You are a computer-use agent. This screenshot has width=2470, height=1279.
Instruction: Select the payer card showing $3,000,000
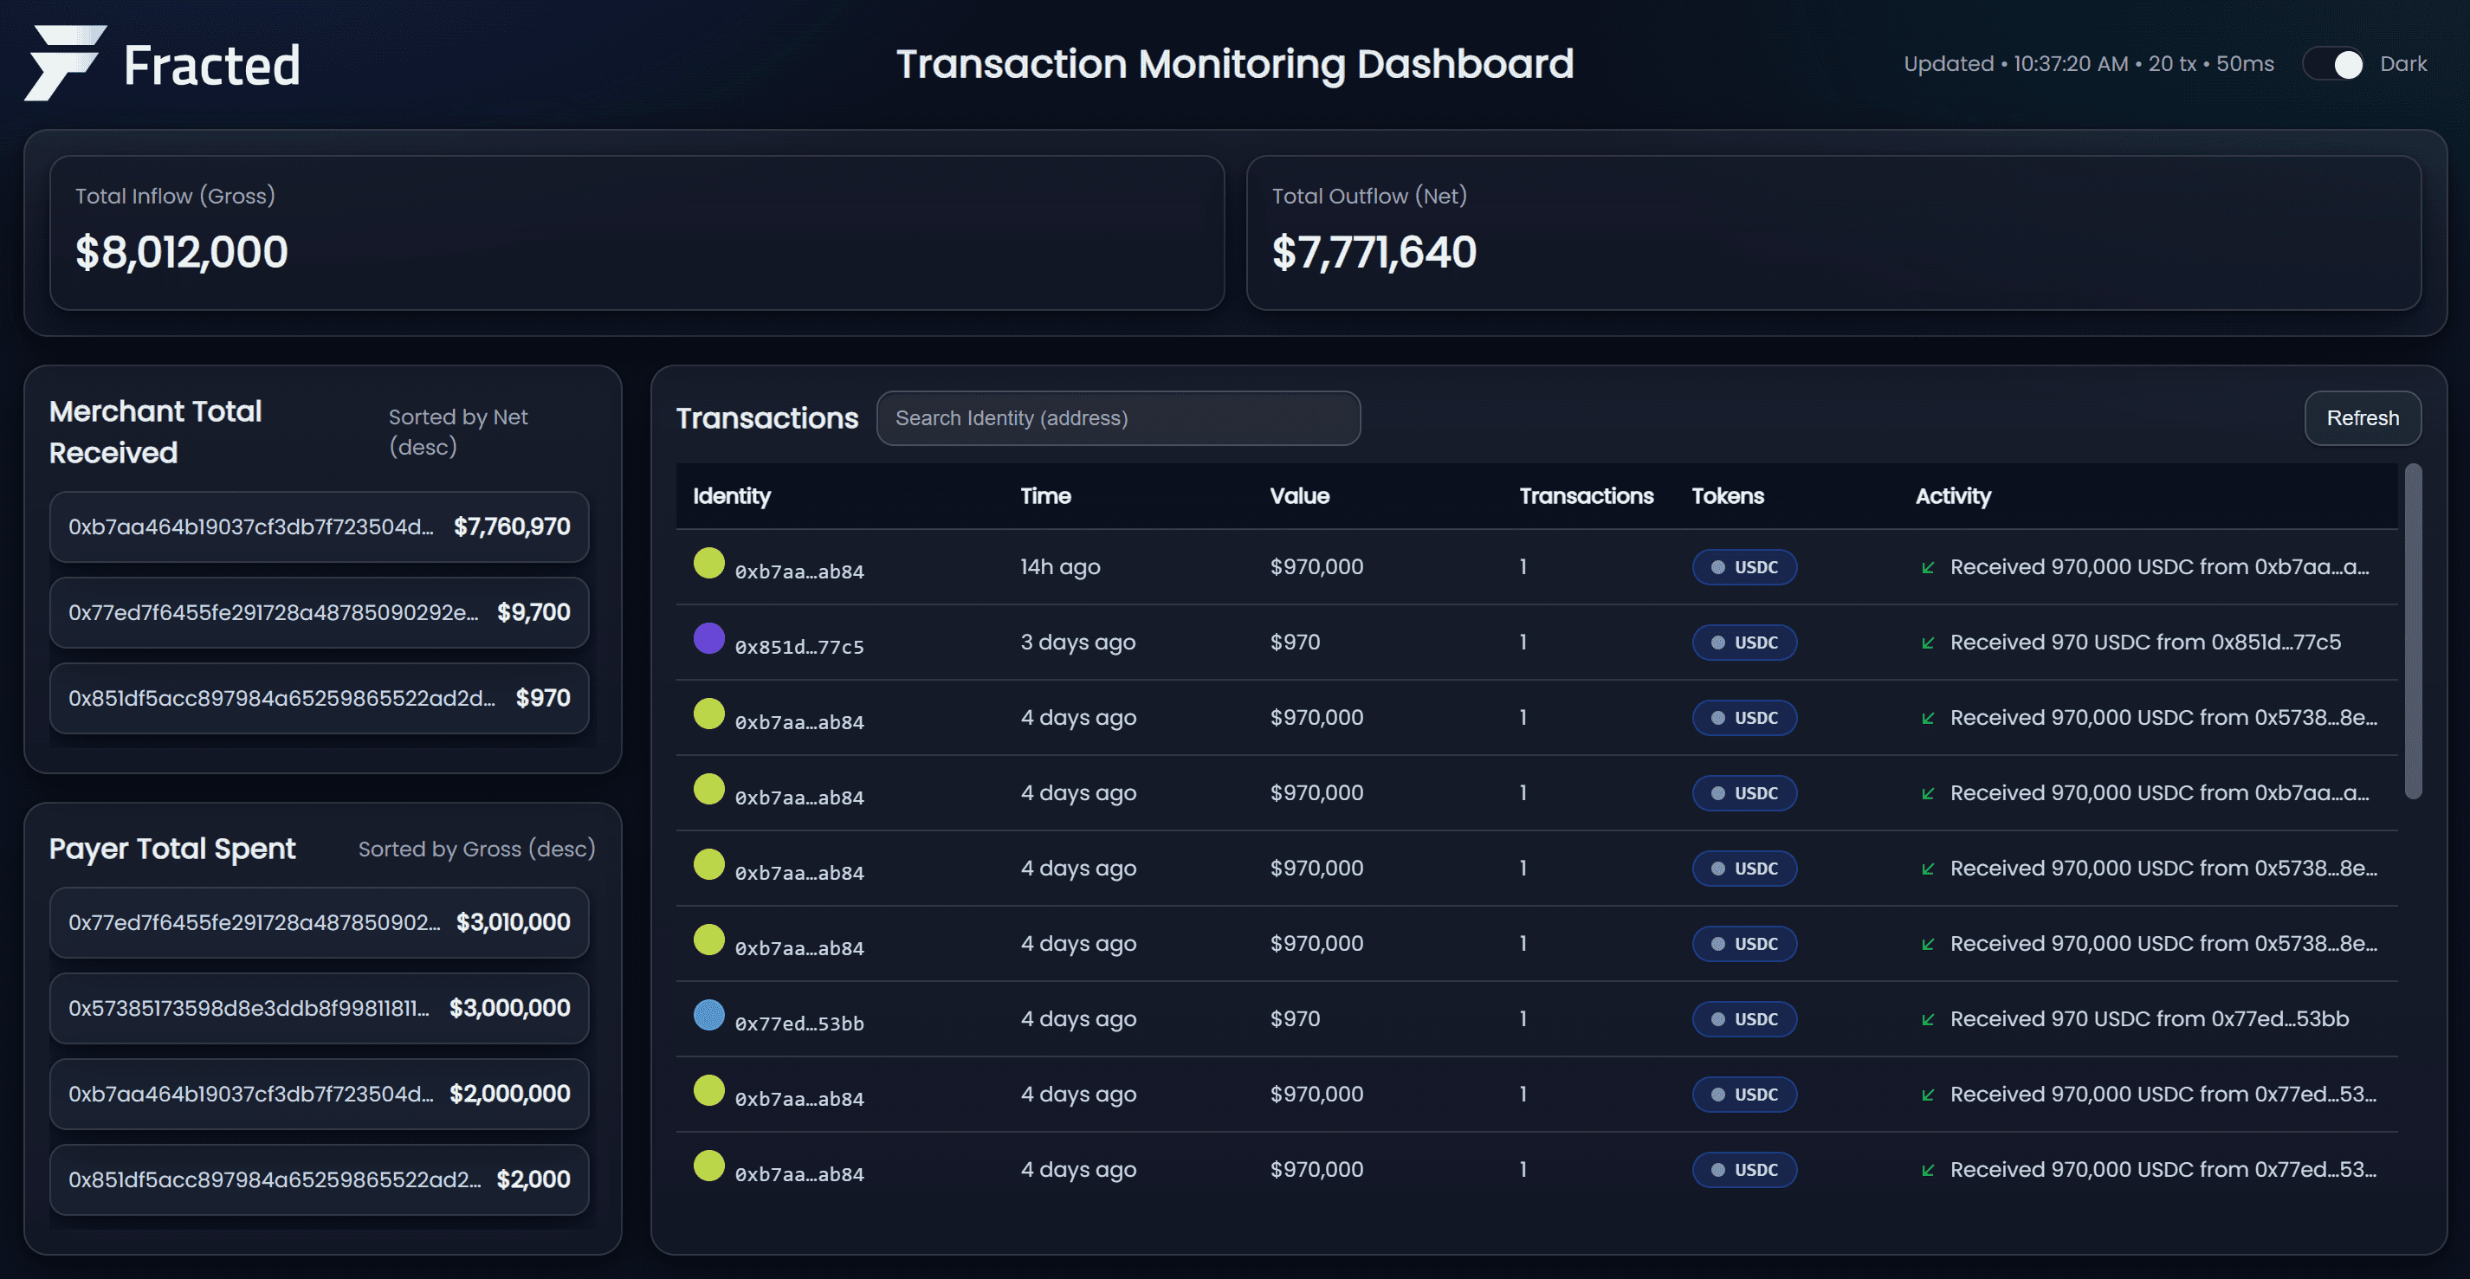tap(320, 1008)
